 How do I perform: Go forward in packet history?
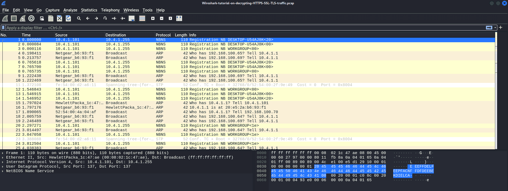click(x=96, y=18)
